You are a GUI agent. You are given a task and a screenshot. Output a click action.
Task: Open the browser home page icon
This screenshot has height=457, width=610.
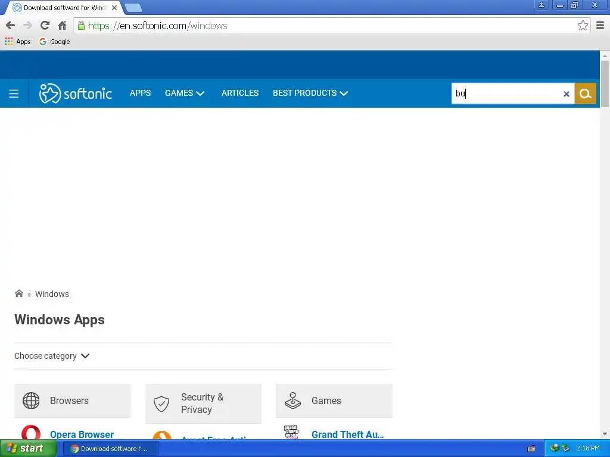tap(62, 26)
